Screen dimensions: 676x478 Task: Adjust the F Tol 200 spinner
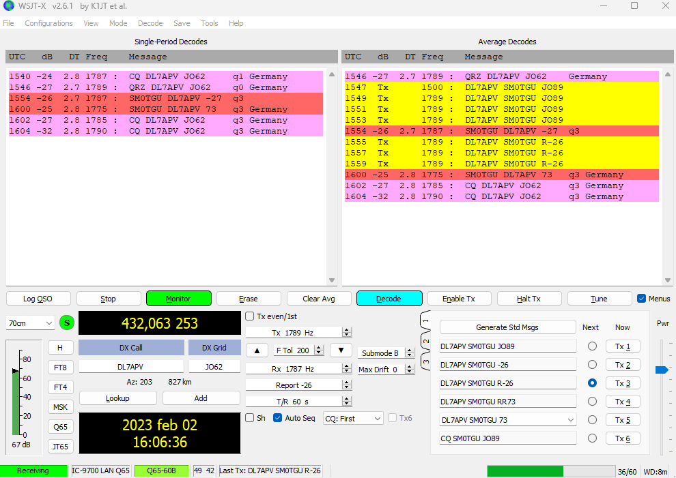pyautogui.click(x=319, y=350)
